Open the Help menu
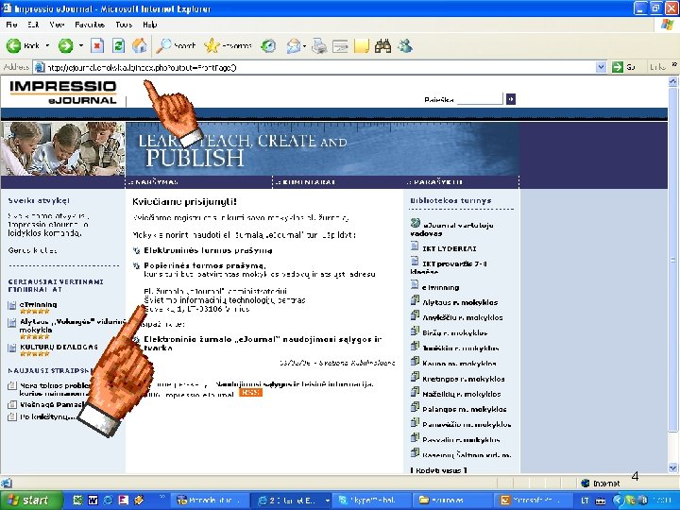The height and width of the screenshot is (510, 680). (149, 25)
